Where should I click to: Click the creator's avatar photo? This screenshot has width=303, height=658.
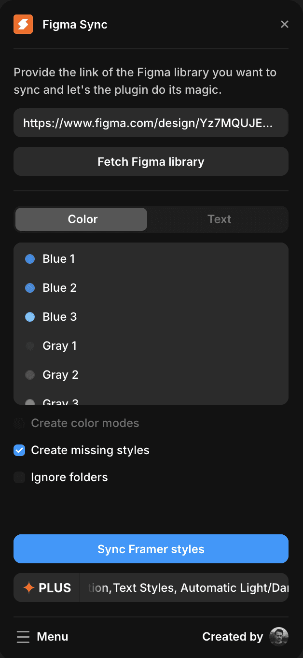[x=279, y=637]
